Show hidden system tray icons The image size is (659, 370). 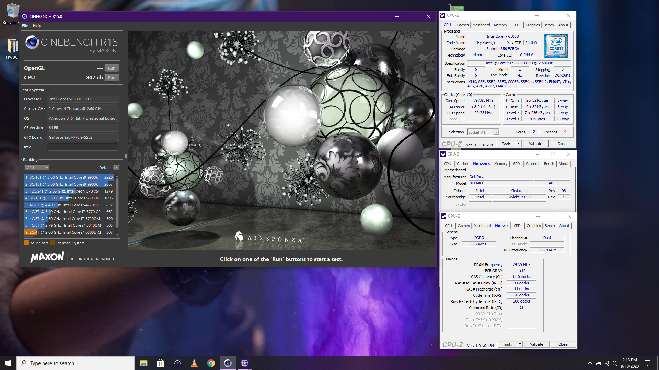590,363
